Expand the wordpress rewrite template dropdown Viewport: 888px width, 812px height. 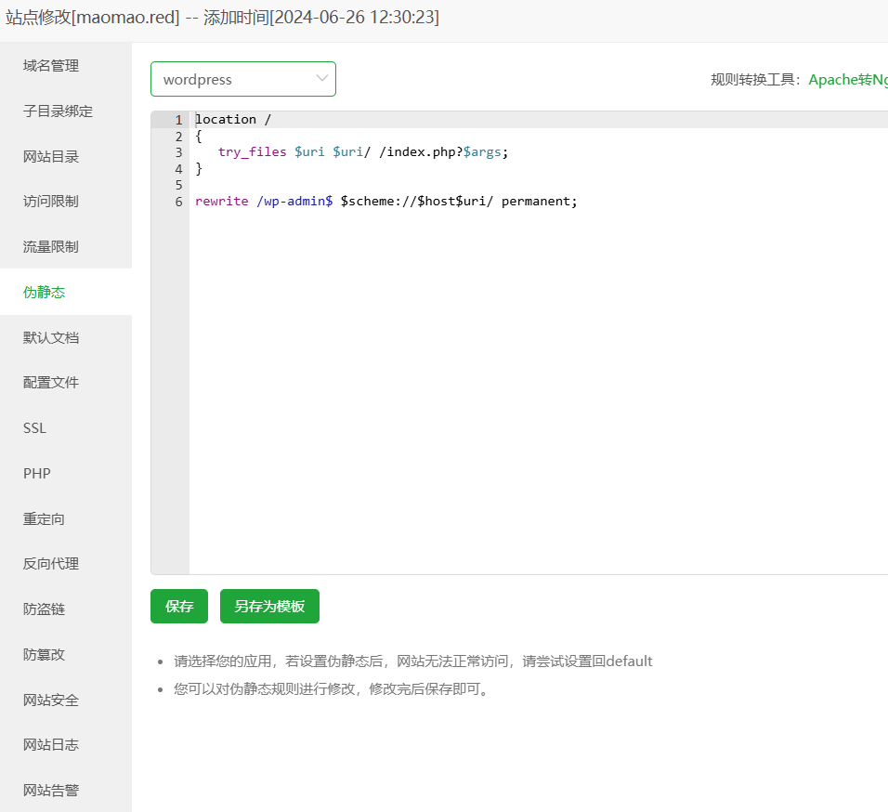tap(243, 79)
